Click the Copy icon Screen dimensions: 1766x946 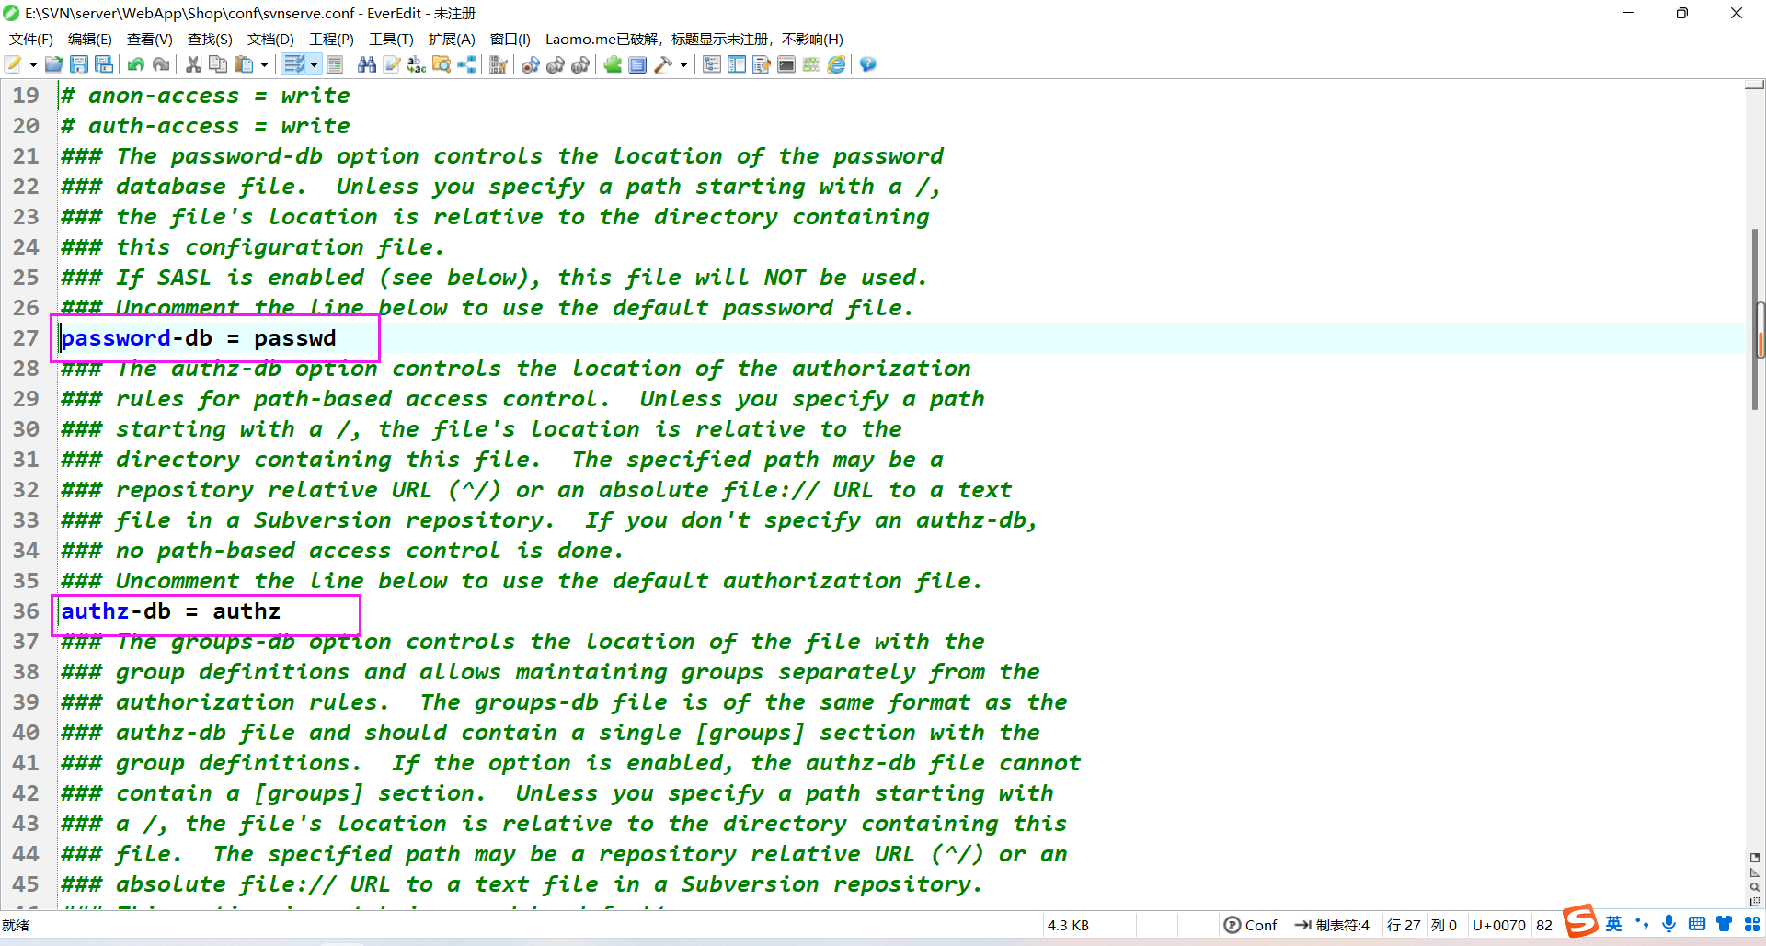point(218,64)
